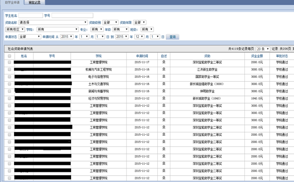294x182 pixels.
Task: Tick the select-all checkbox in table header
Action: [9, 56]
